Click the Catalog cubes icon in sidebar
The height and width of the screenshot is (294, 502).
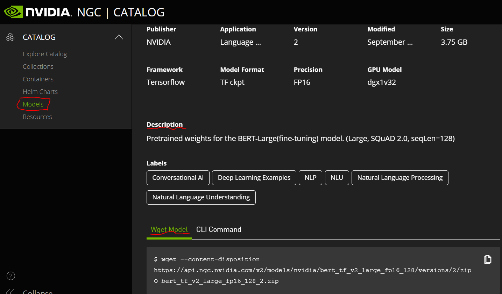[x=10, y=37]
